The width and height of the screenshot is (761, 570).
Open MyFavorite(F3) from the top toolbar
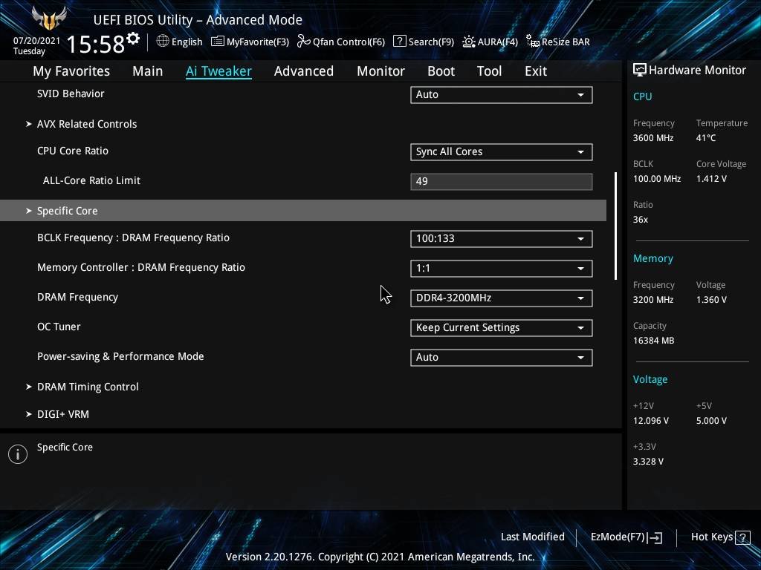point(218,42)
